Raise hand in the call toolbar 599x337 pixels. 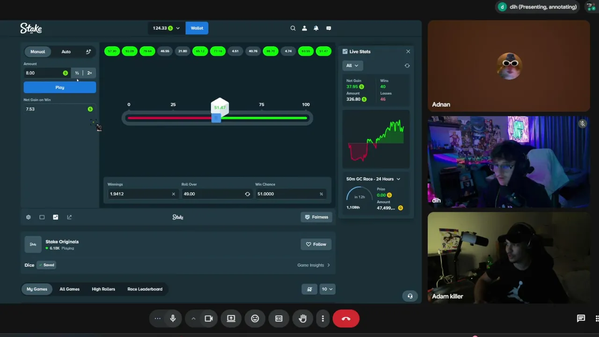point(303,319)
